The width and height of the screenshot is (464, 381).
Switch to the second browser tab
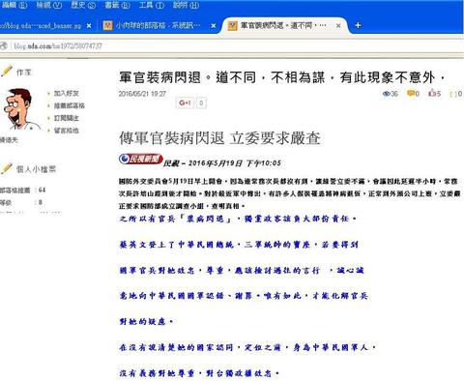click(x=157, y=25)
